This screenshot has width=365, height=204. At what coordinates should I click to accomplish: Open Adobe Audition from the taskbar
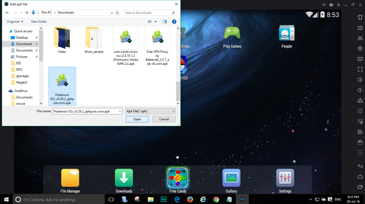click(x=164, y=199)
